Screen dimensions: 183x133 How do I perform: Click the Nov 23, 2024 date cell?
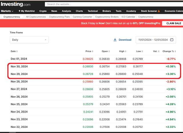pos(19,119)
